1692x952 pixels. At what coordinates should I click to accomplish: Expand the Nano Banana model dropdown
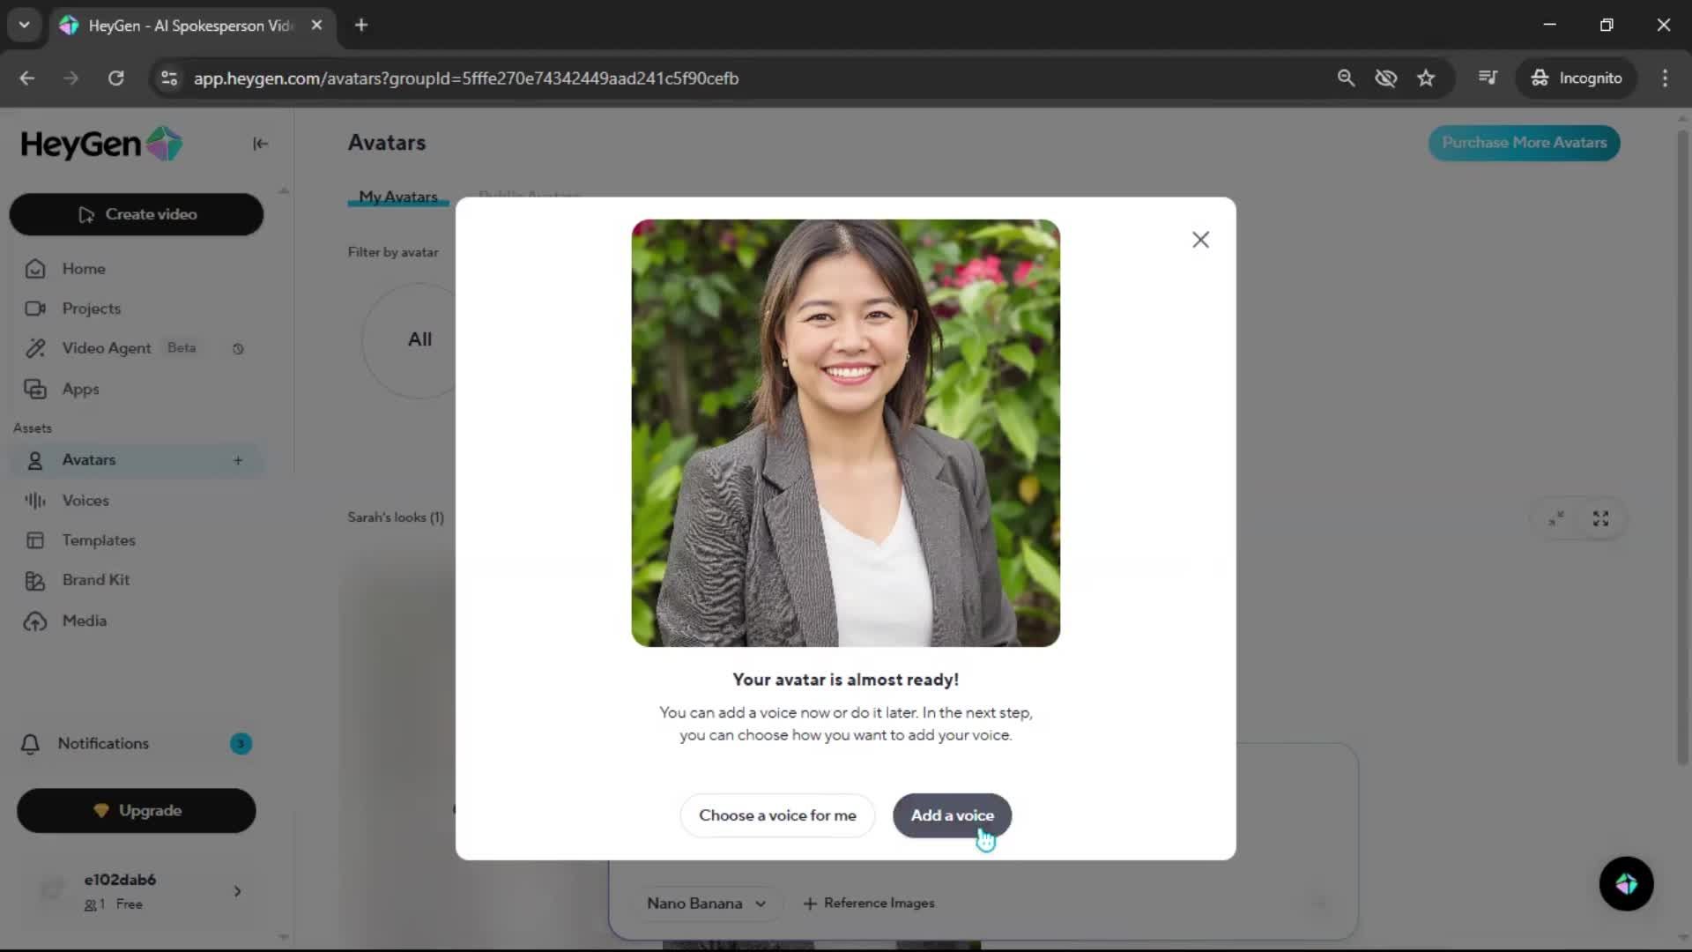(706, 904)
